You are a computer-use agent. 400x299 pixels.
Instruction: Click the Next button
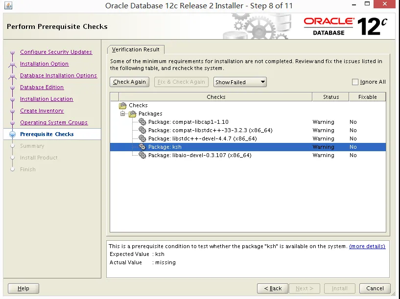(x=305, y=288)
